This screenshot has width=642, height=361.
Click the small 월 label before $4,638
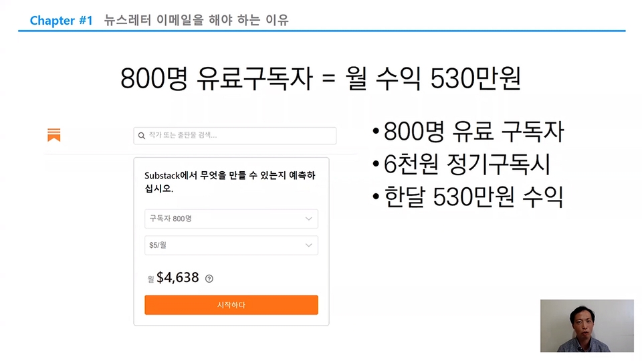point(150,279)
